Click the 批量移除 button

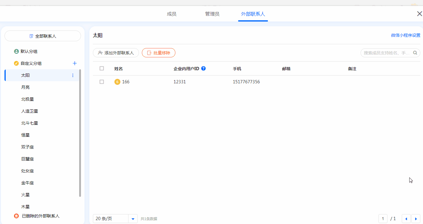click(158, 53)
